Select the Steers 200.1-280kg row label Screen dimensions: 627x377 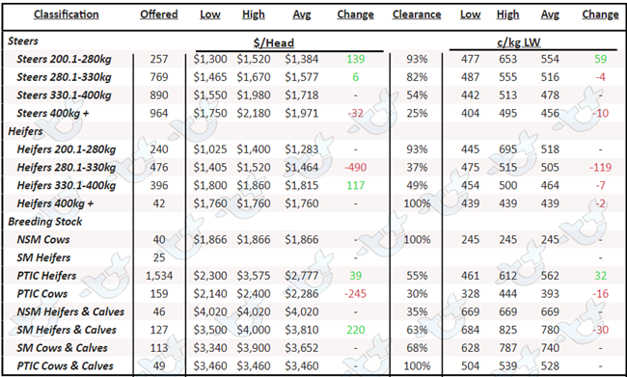(x=64, y=59)
